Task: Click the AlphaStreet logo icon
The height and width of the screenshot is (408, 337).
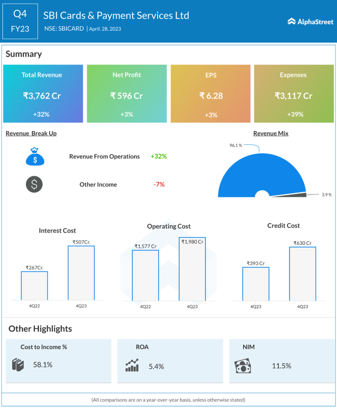Action: click(x=292, y=22)
